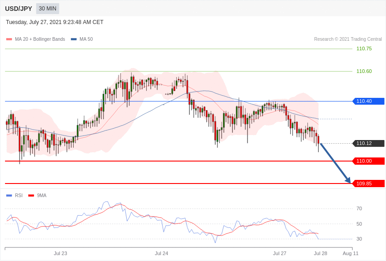This screenshot has height=261, width=386.
Task: Click the red 109.85 target price tag
Action: click(369, 184)
